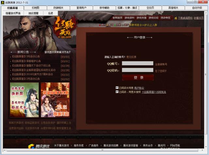
Task: Maximize the 丝路英雄 window
Action: click(195, 2)
